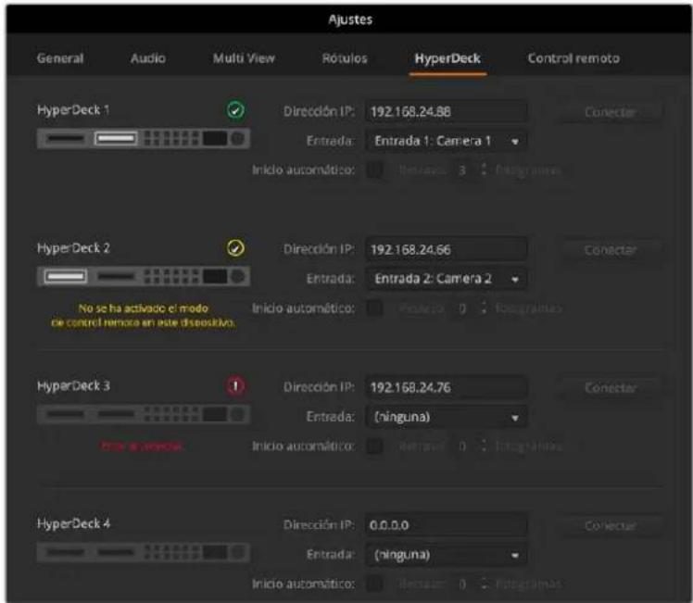This screenshot has width=693, height=603.
Task: Edit HyperDeck 3 IP address 192.168.24.76
Action: [446, 387]
